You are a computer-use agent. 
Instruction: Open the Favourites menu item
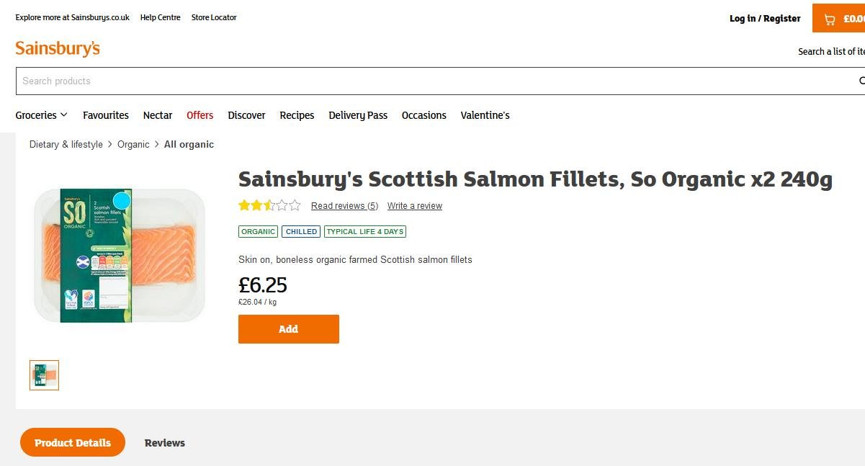(x=106, y=115)
